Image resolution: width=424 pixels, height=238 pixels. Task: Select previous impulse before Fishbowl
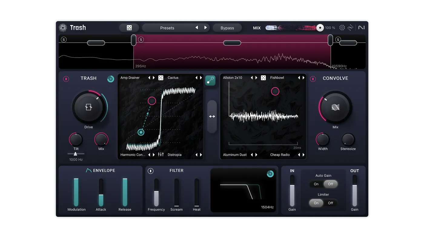299,78
